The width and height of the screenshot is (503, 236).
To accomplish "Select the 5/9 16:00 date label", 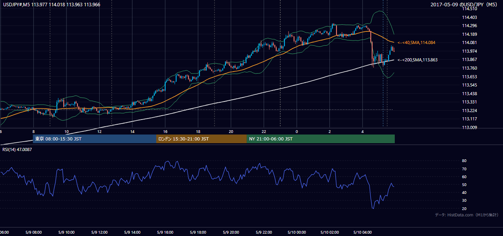I will pos(165,232).
